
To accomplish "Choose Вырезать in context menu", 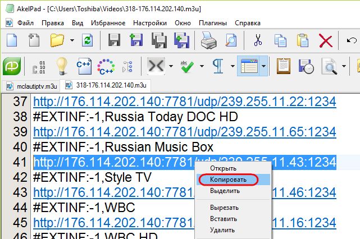I will [233, 208].
